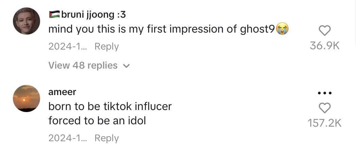Click the username ameer

click(x=62, y=92)
